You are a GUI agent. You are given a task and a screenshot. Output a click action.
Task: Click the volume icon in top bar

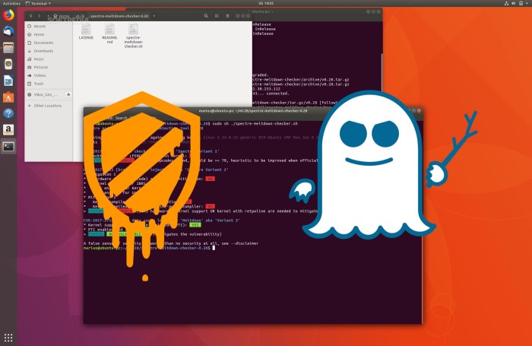513,3
